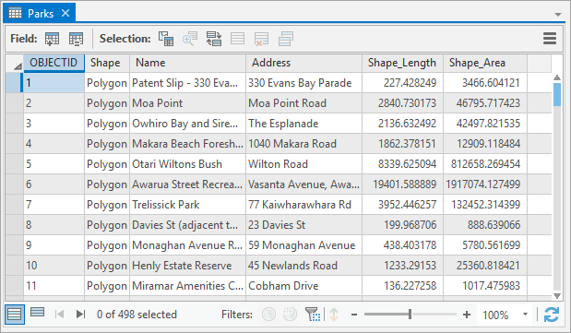Click the Name column header

[187, 63]
